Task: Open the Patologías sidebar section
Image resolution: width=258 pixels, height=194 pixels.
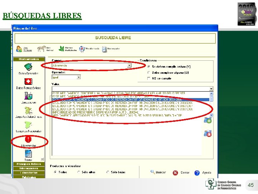Action: coord(29,177)
